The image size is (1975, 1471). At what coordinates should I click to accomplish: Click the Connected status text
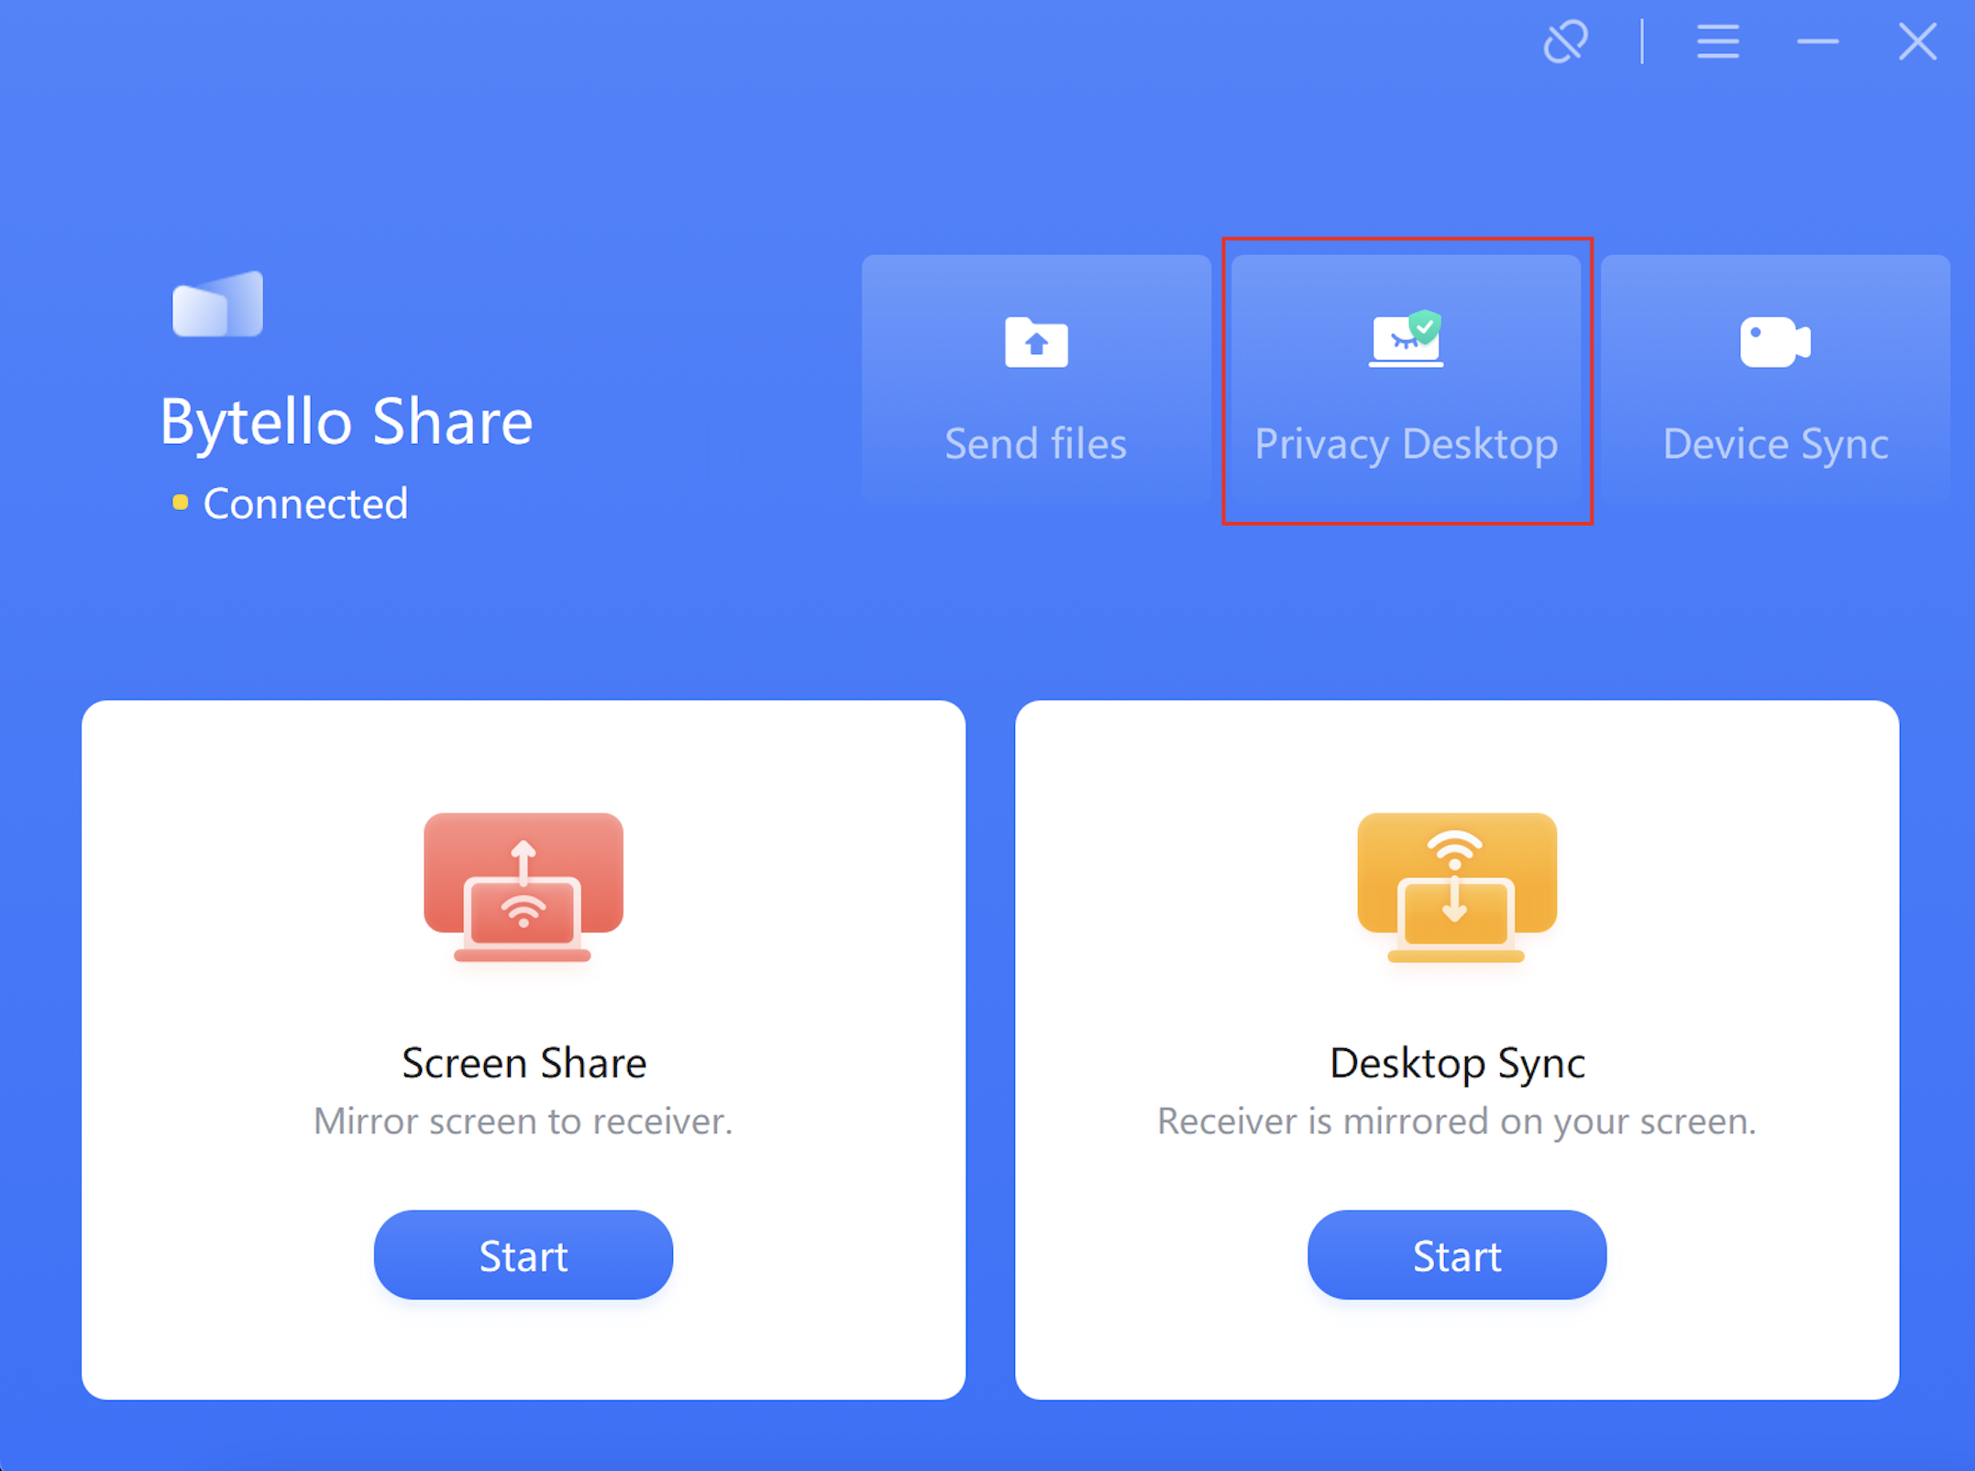pos(305,503)
